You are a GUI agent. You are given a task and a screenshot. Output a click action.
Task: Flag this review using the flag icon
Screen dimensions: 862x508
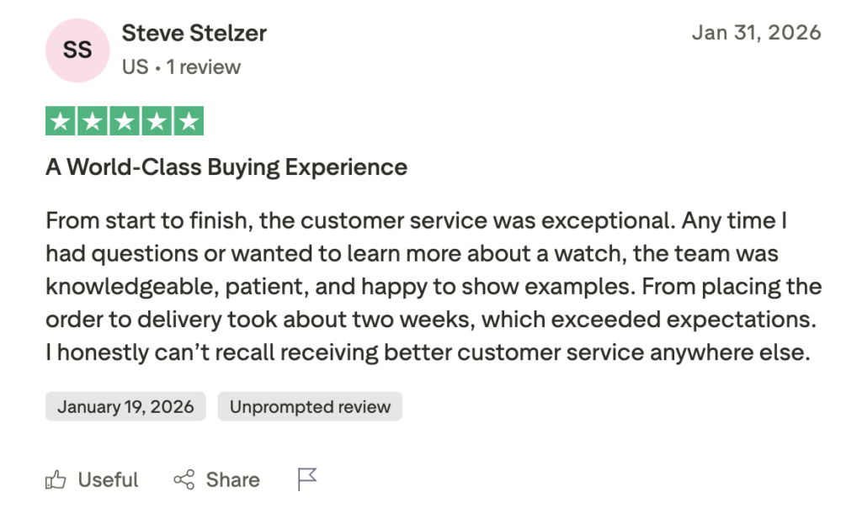tap(307, 480)
